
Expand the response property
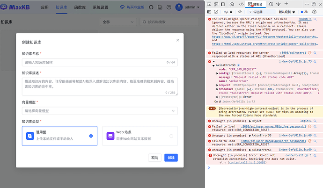(x=217, y=89)
